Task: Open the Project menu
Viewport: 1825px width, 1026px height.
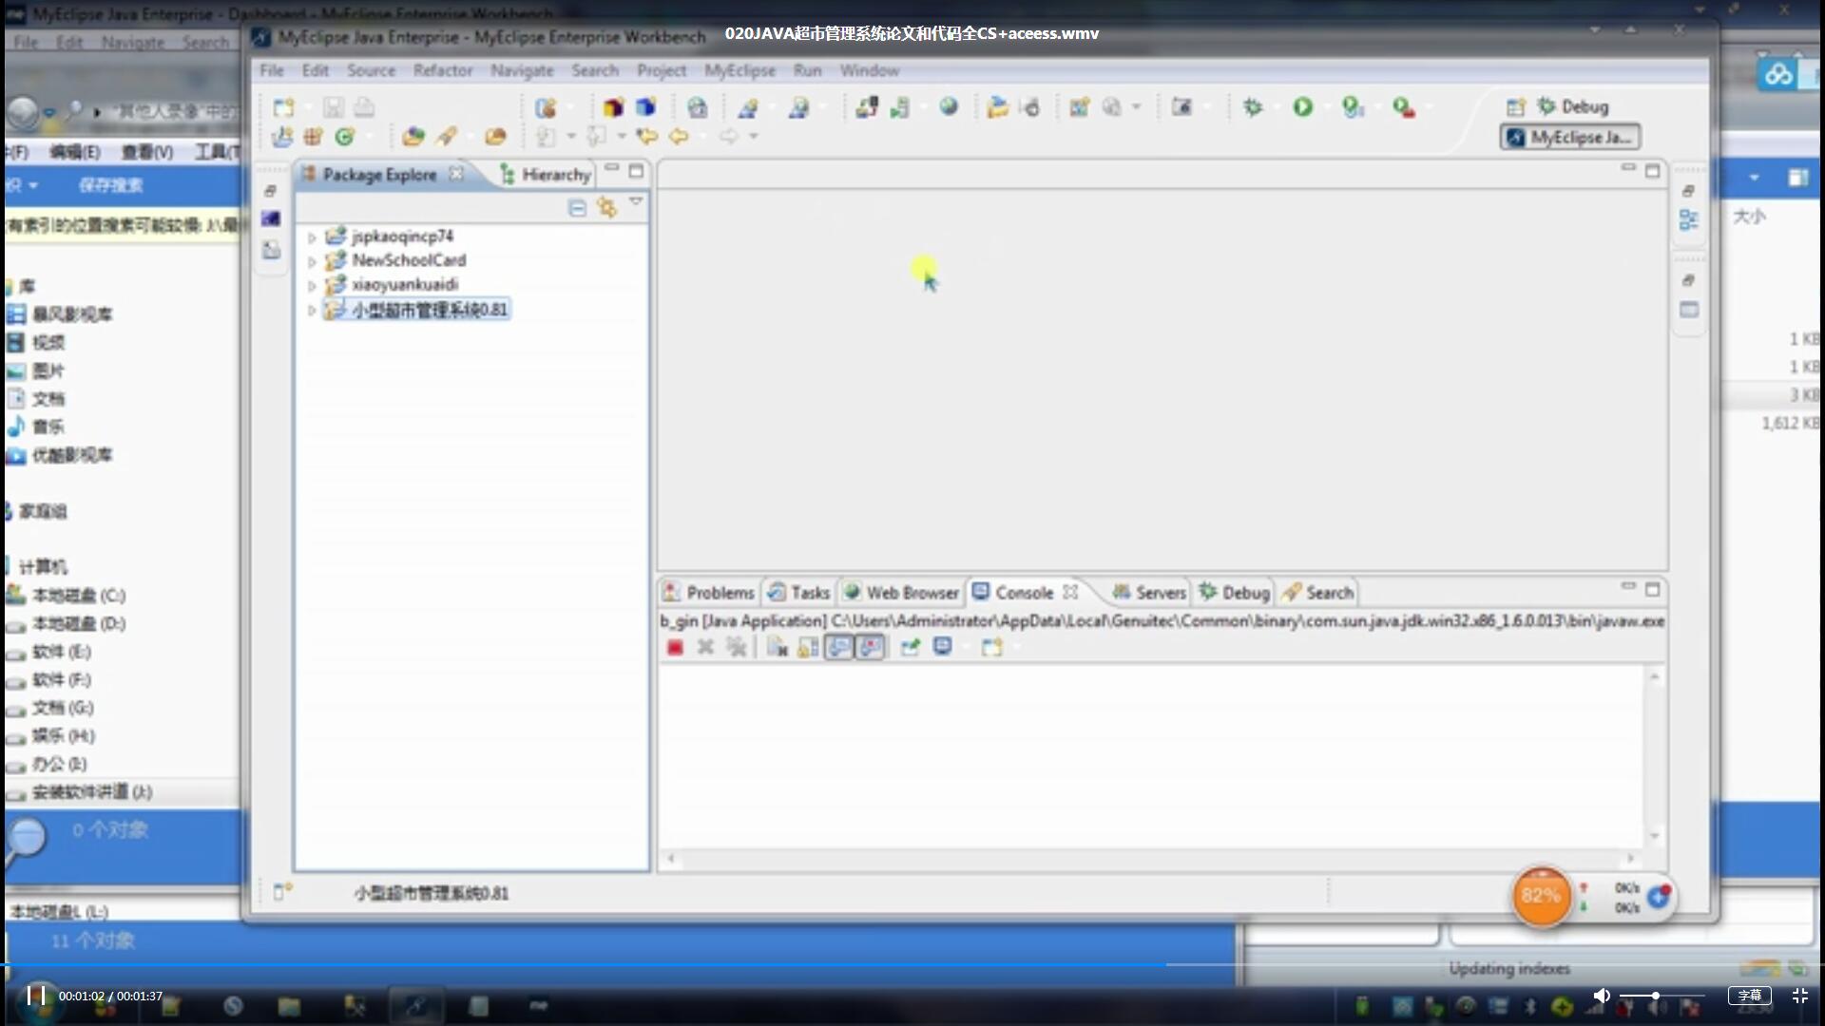Action: click(662, 70)
